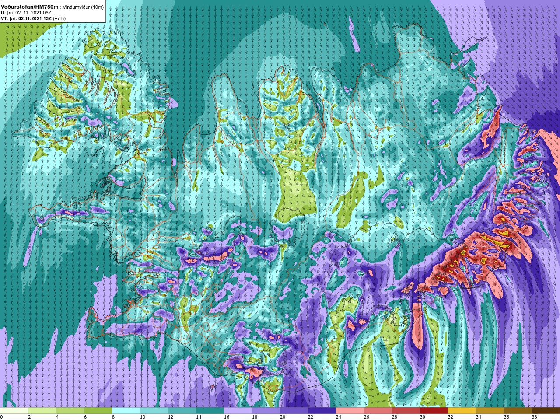
Task: Choose the turquoise legend swatch for 10–12
Action: [x=154, y=411]
